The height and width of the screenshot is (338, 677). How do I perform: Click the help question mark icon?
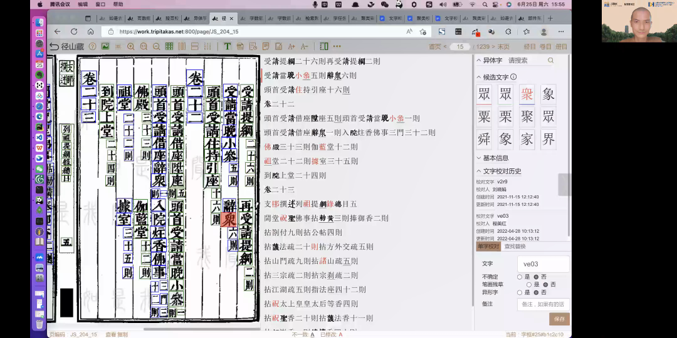(92, 46)
